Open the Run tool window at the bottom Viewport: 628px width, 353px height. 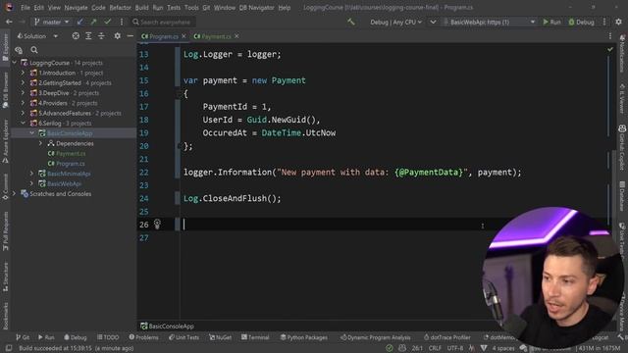[x=46, y=337]
